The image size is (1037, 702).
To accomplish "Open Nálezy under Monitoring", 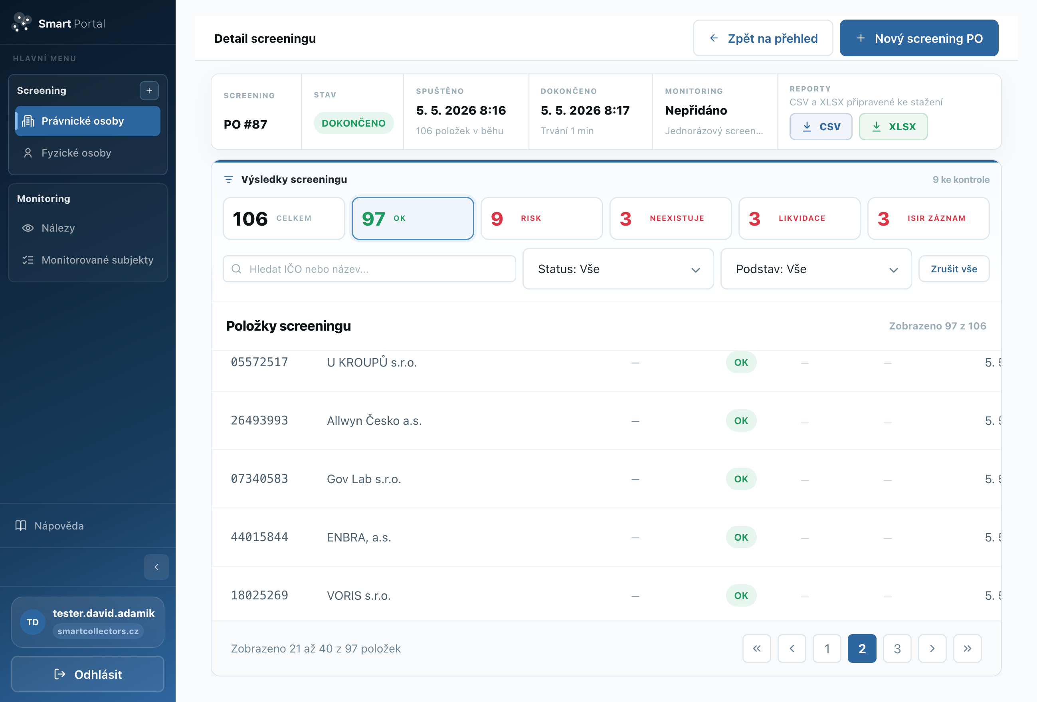I will 87,228.
